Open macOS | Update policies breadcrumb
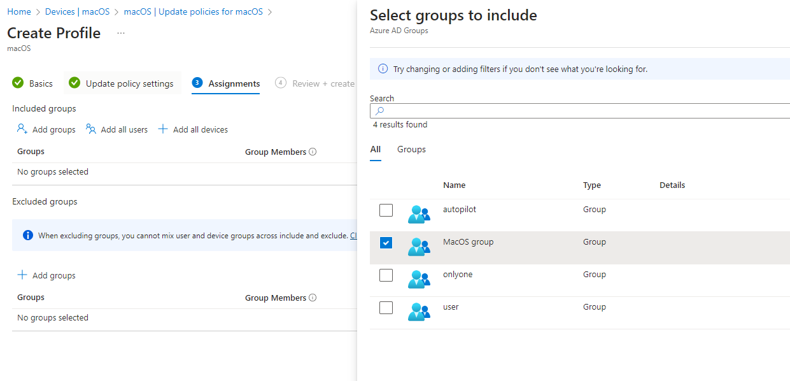 click(194, 11)
